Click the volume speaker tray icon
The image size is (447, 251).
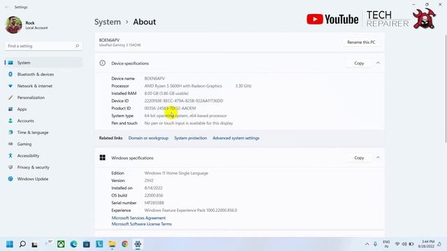(404, 244)
